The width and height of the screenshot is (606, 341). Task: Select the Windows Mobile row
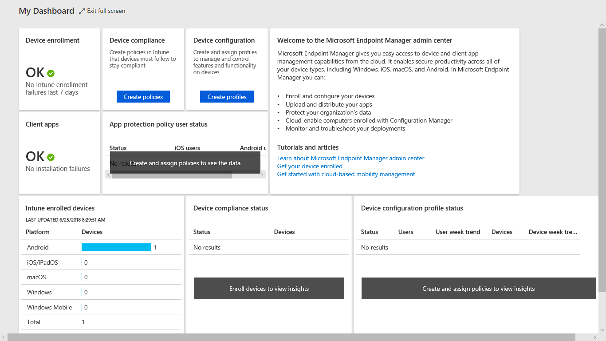pyautogui.click(x=50, y=307)
